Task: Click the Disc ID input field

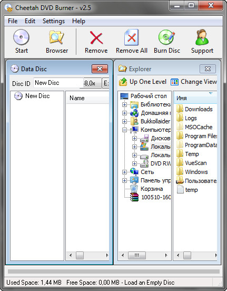Action: 58,83
